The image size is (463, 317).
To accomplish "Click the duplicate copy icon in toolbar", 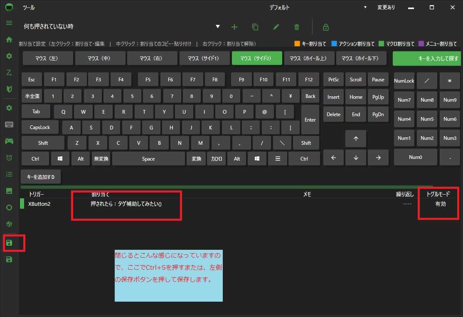I will click(x=255, y=27).
